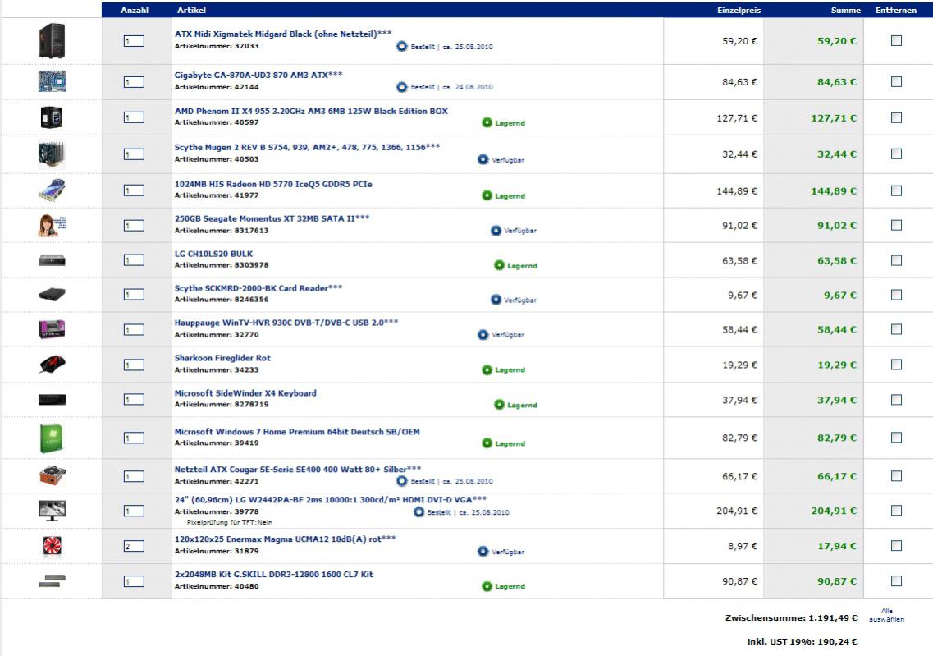Tick remove checkbox for Scythe Mugen 2
933x656 pixels.
point(896,154)
